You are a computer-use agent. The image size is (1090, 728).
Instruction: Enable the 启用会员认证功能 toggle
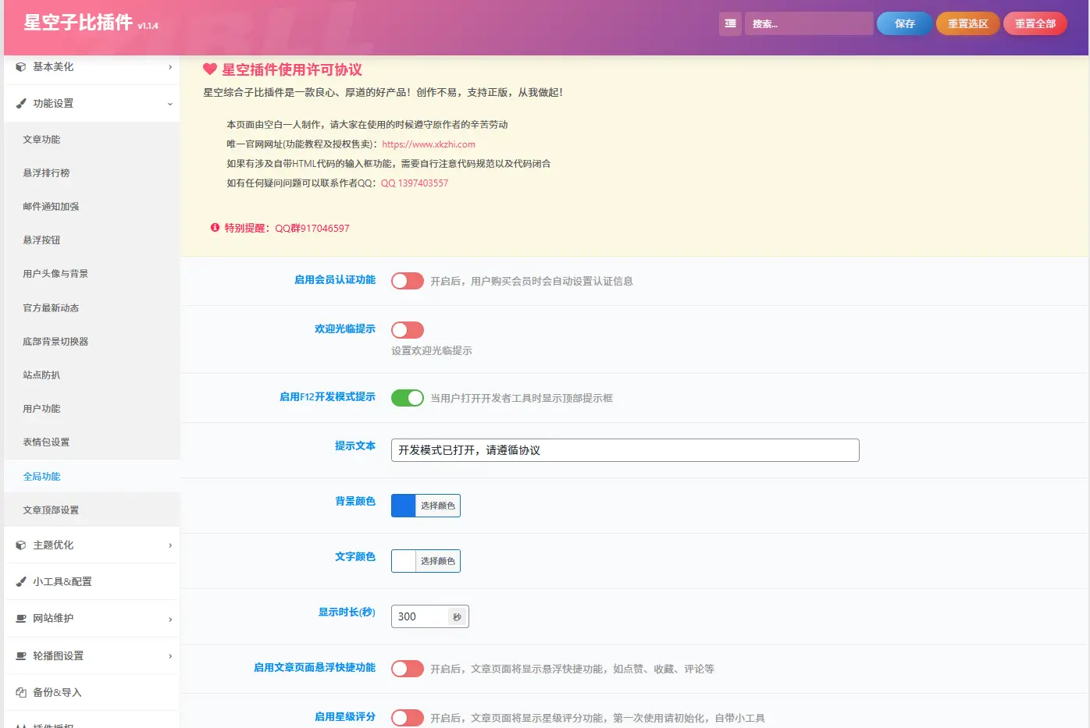[x=407, y=281]
